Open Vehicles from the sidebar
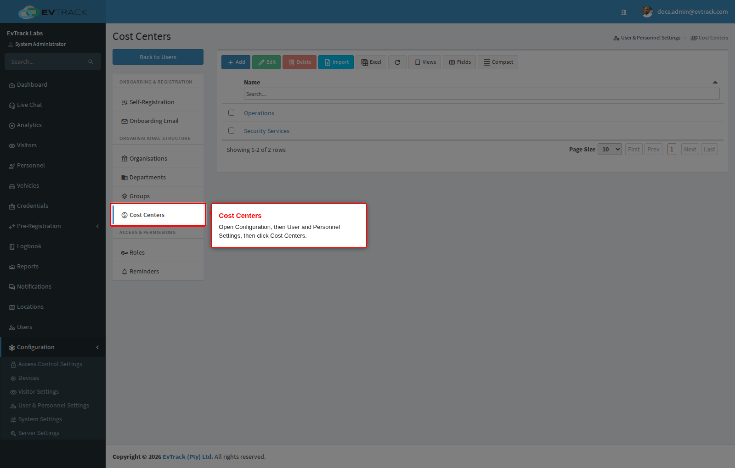The height and width of the screenshot is (468, 735). [x=53, y=186]
